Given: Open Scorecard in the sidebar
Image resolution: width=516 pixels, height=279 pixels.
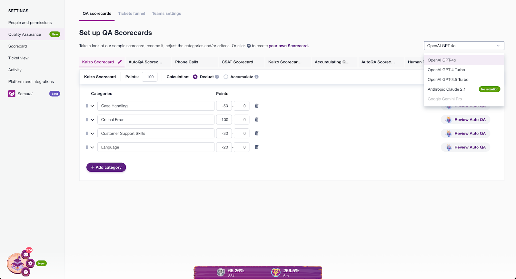Looking at the screenshot, I should pos(18,46).
